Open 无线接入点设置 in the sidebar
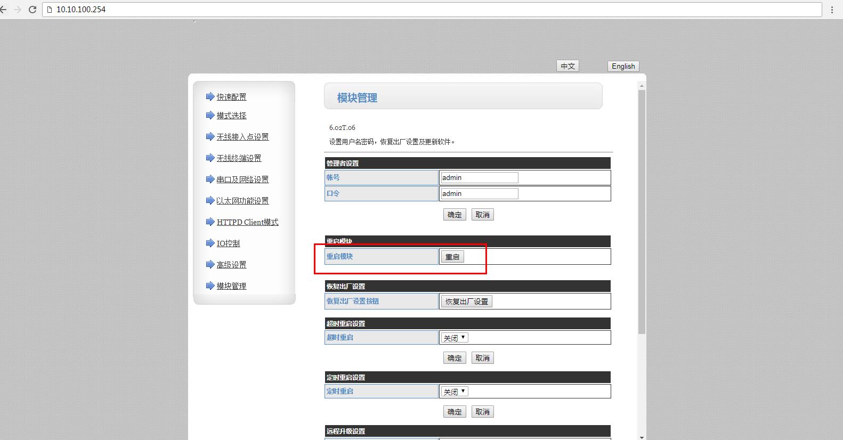The image size is (843, 440). click(242, 137)
